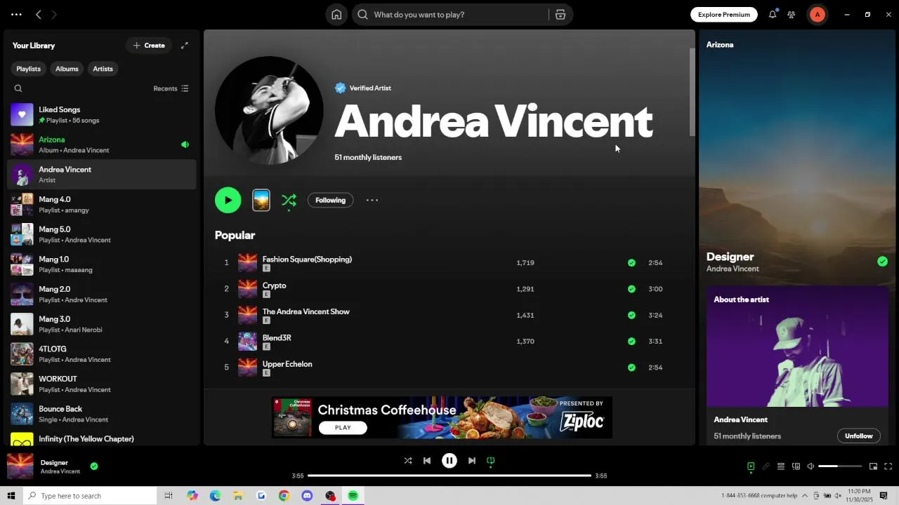Screen dimensions: 899x505
Task: Open Discord from the taskbar
Action: [x=307, y=496]
